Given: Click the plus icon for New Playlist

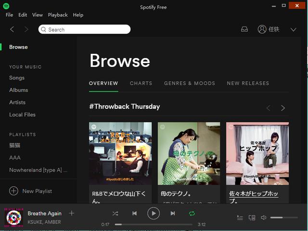Looking at the screenshot, I should [13, 191].
